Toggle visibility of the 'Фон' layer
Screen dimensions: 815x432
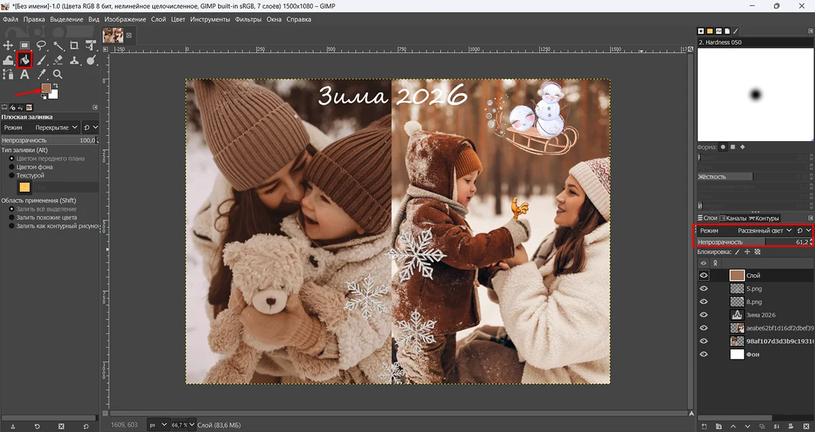[704, 354]
